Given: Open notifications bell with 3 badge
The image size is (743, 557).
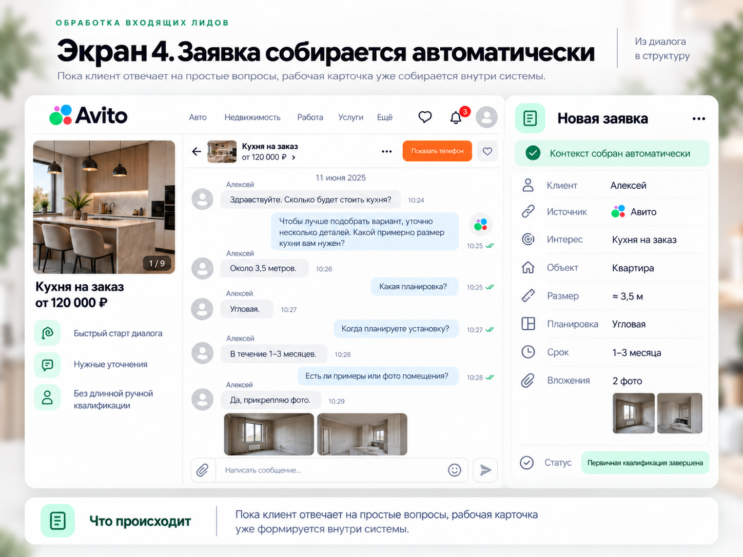Looking at the screenshot, I should (x=456, y=117).
